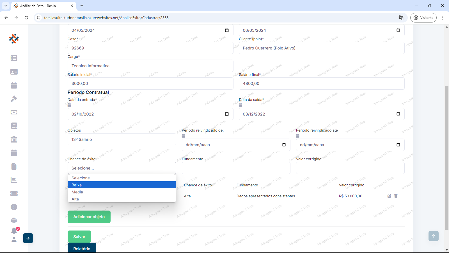Open the bank building sidebar icon
Viewport: 449px width, 253px height.
14,139
